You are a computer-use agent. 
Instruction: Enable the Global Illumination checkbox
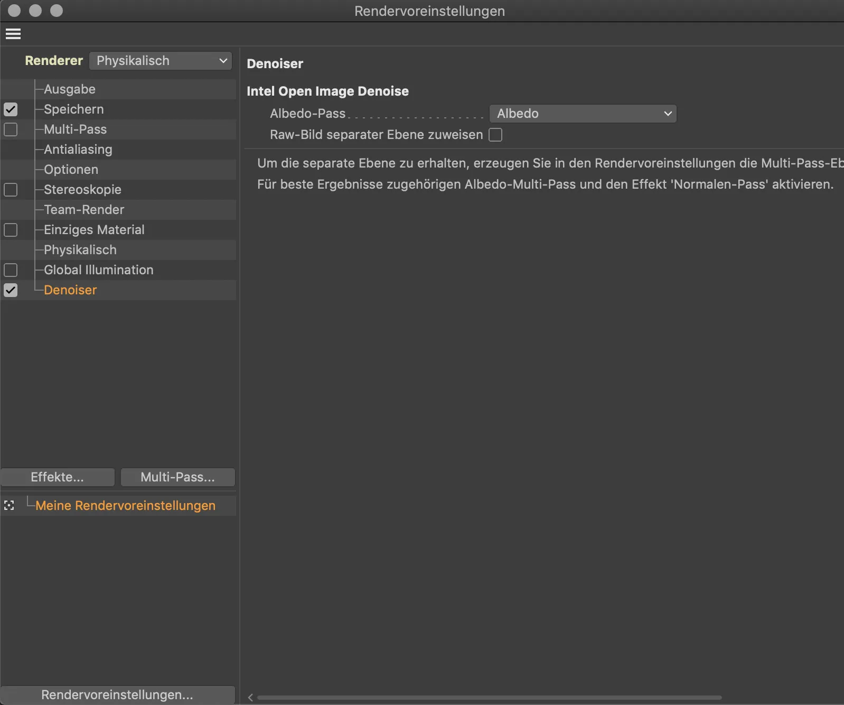[11, 270]
